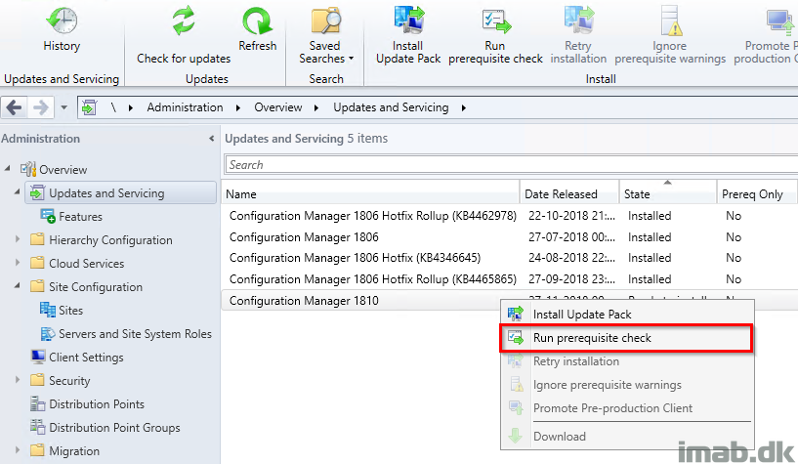
Task: Open the History clock icon
Action: click(x=62, y=21)
